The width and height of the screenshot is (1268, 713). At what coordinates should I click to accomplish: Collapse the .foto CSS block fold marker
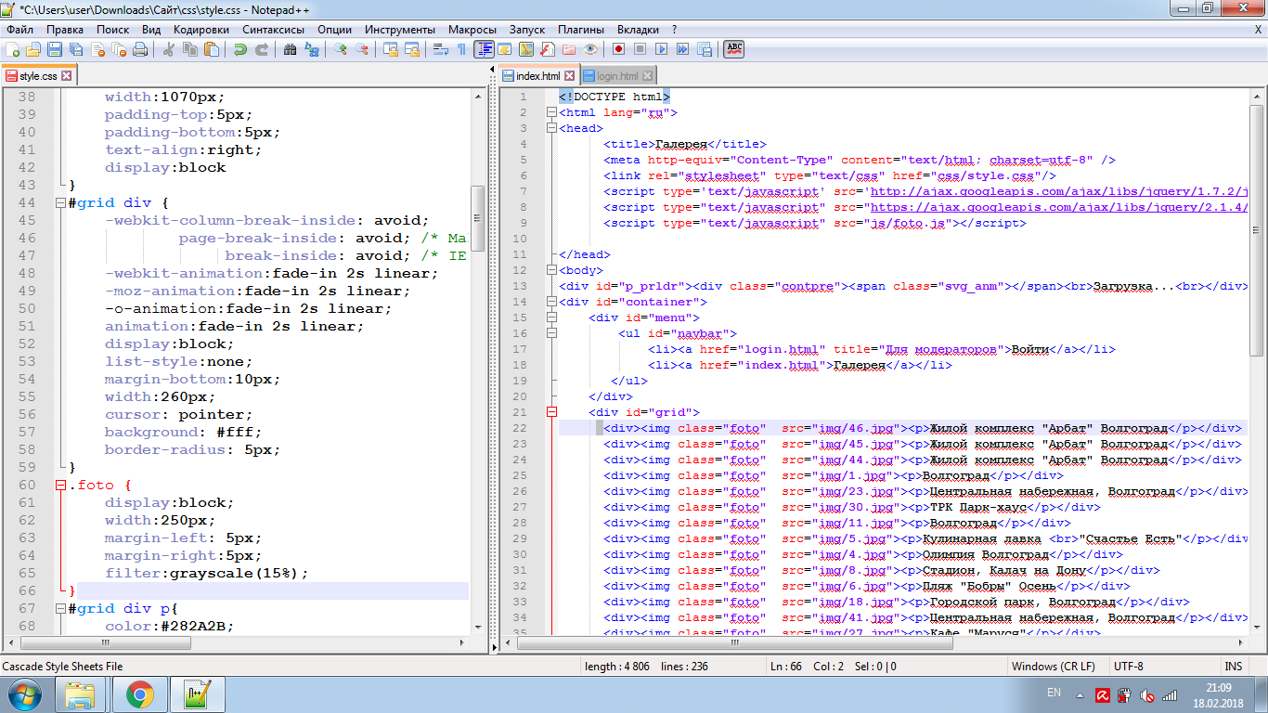[60, 485]
